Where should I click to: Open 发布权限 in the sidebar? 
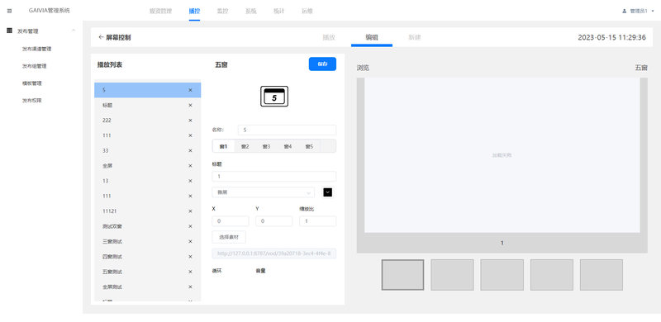pos(32,101)
